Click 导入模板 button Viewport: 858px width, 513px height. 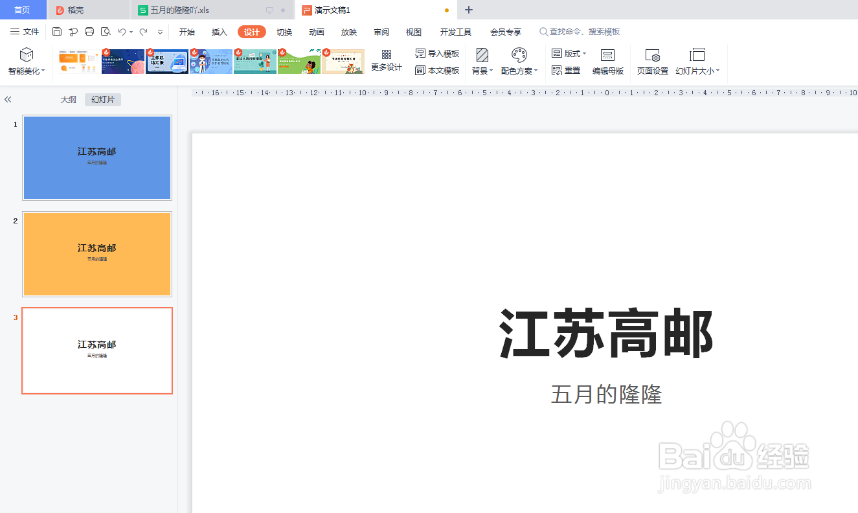(437, 54)
